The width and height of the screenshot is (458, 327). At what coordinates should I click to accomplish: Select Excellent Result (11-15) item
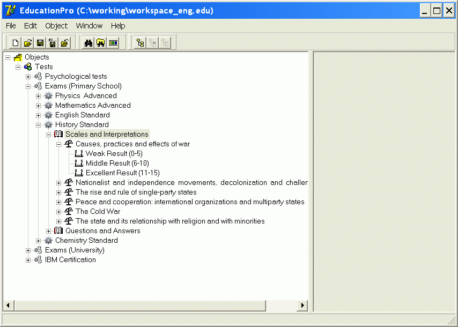point(122,173)
